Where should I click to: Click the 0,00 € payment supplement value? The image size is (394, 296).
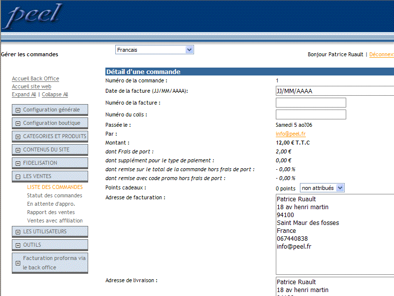pyautogui.click(x=284, y=160)
